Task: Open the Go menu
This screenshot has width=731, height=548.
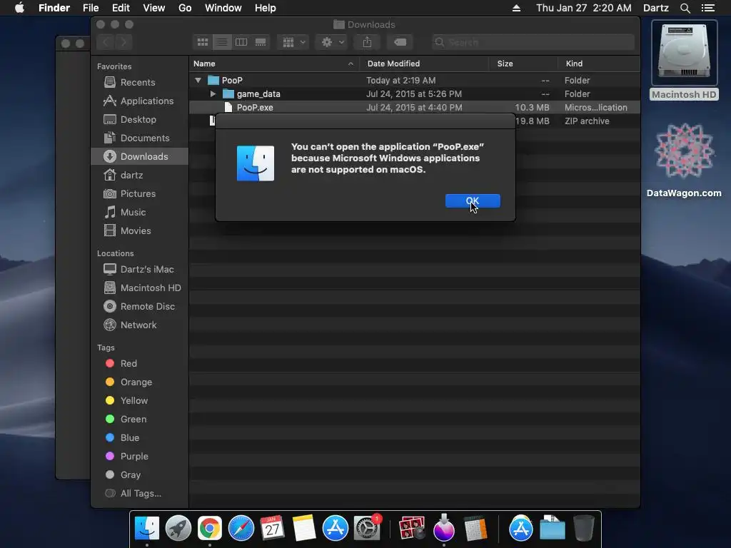Action: click(185, 8)
